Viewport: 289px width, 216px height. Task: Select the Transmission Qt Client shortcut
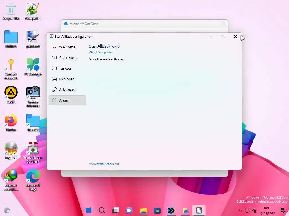pyautogui.click(x=33, y=153)
